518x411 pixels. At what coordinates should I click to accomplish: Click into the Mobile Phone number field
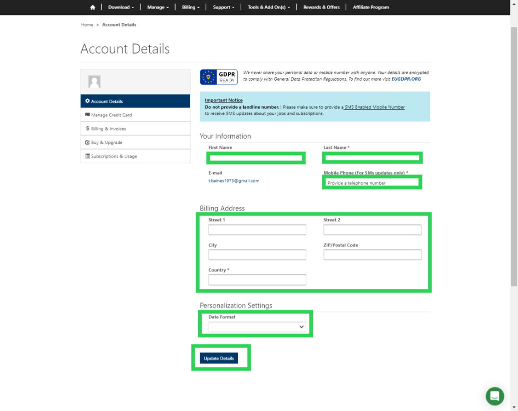click(372, 182)
